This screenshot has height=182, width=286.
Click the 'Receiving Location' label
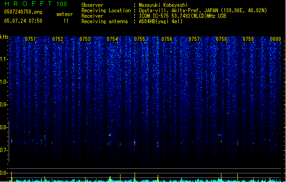(106, 10)
